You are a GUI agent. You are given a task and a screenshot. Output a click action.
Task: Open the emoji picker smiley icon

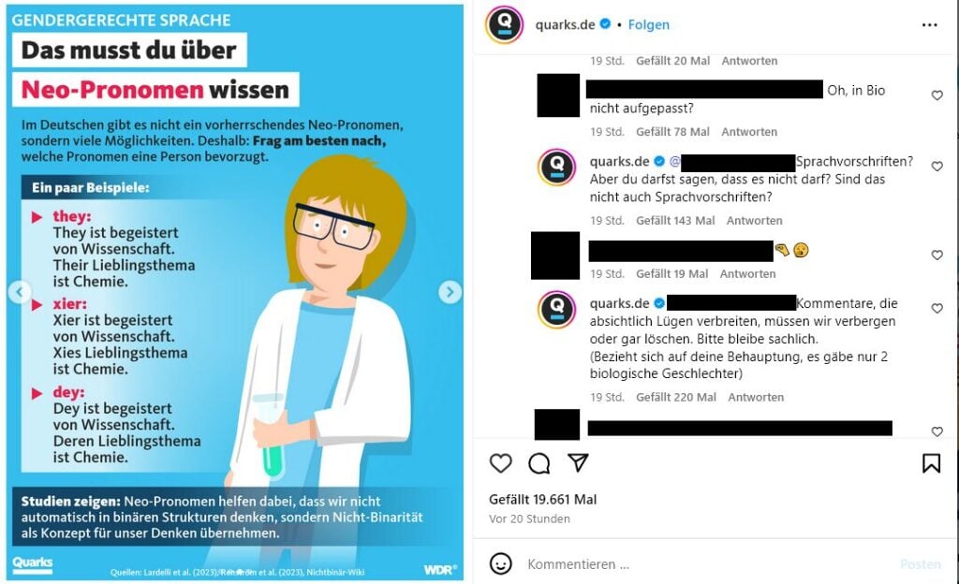tap(500, 563)
